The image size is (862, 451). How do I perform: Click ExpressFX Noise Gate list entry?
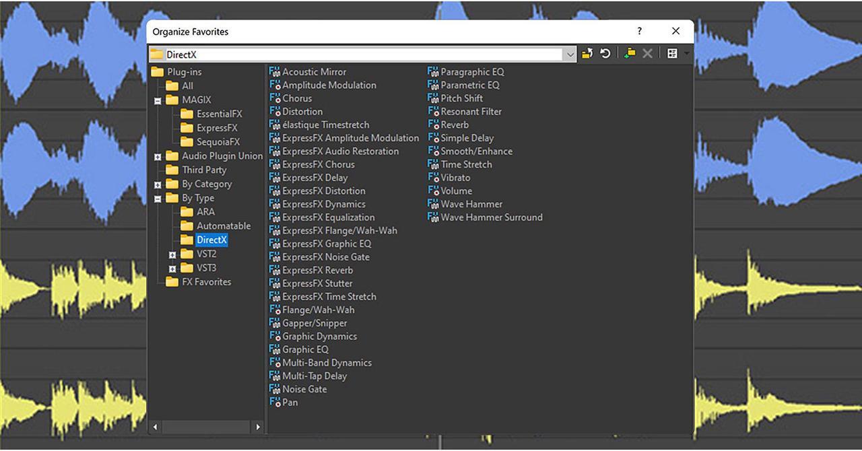[x=319, y=257]
